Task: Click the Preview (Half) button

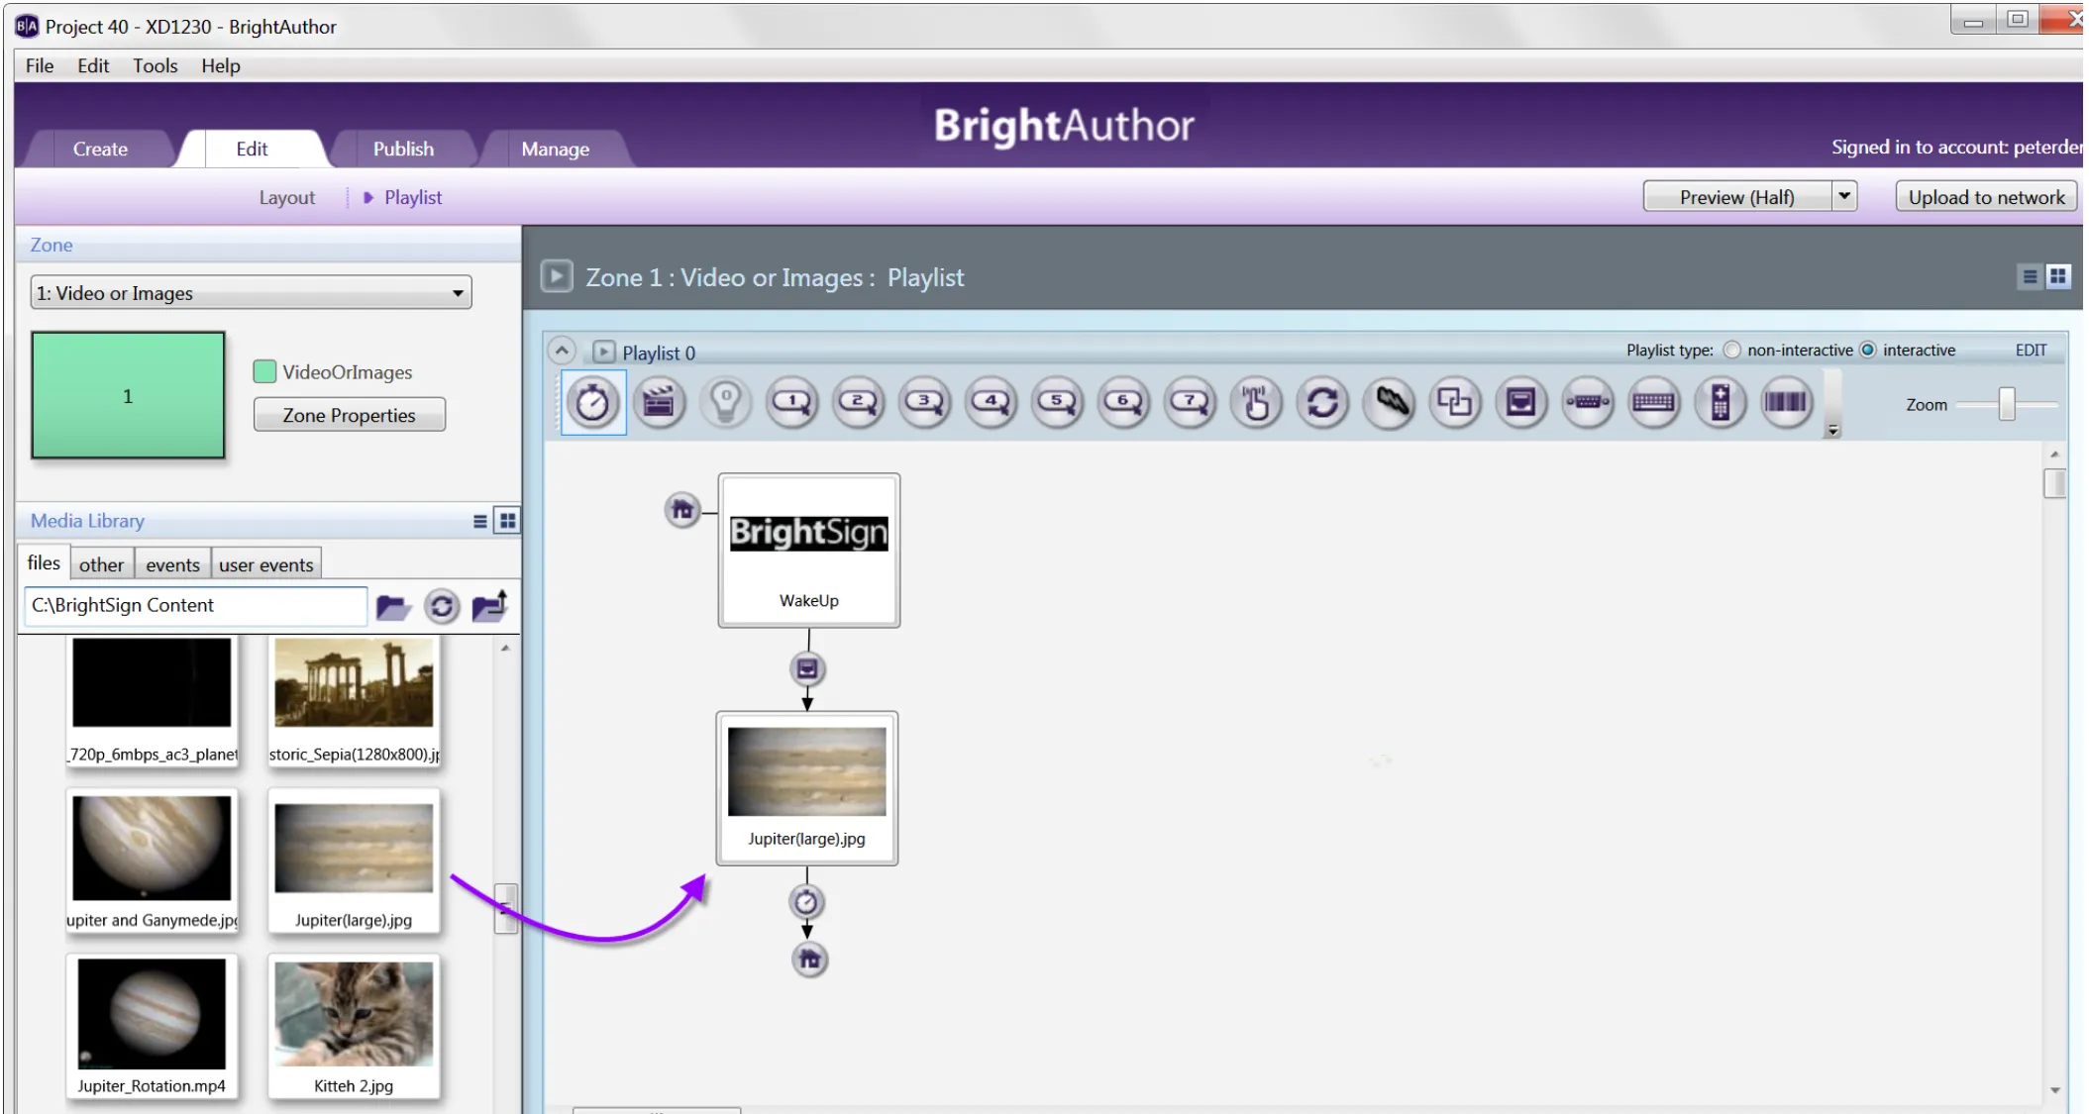Action: point(1737,196)
